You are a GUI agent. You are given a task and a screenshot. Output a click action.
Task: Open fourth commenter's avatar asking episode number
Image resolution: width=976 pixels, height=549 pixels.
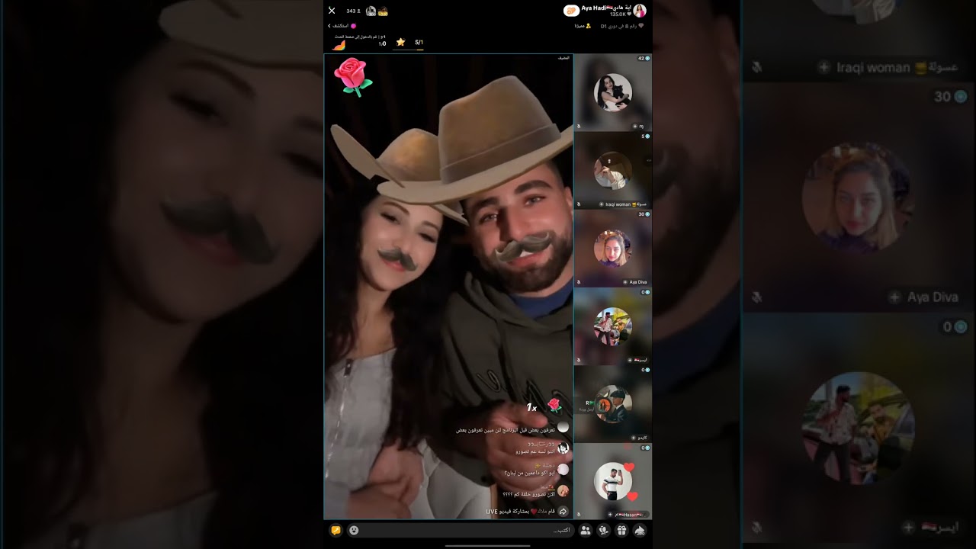point(563,490)
